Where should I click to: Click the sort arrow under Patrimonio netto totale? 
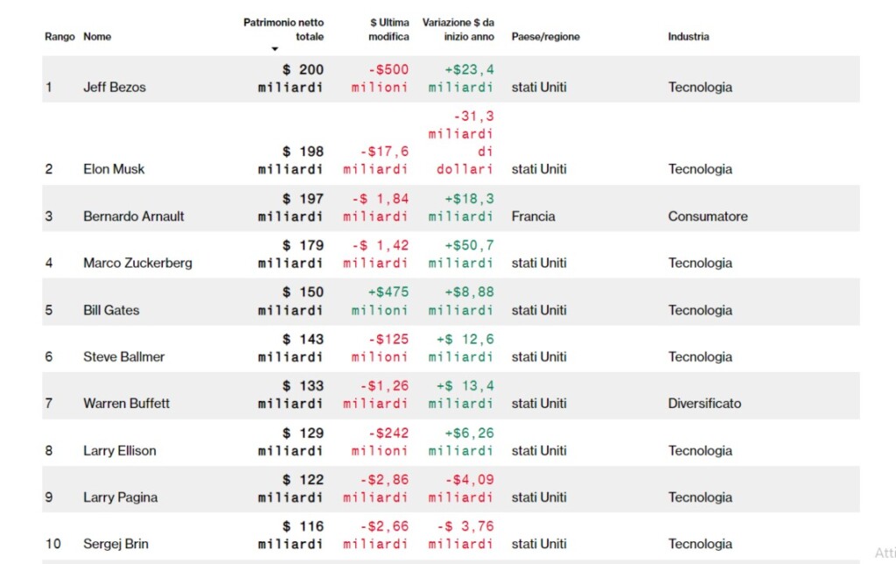tap(275, 49)
